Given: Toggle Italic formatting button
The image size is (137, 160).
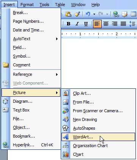Looking at the screenshot, I should pyautogui.click(x=77, y=24).
